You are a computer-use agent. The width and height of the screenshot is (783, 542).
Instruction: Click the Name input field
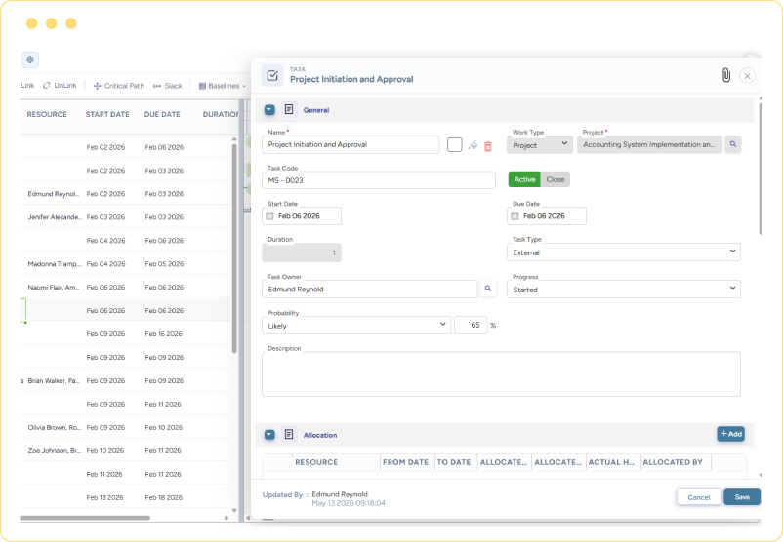(x=350, y=144)
